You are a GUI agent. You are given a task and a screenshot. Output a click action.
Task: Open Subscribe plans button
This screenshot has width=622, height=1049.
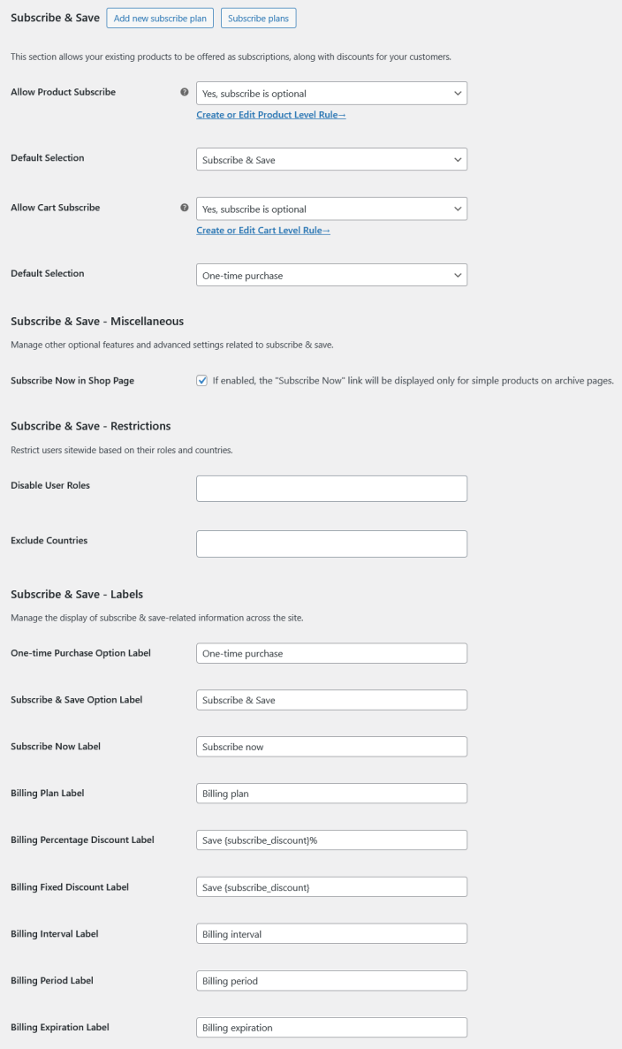[x=259, y=18]
